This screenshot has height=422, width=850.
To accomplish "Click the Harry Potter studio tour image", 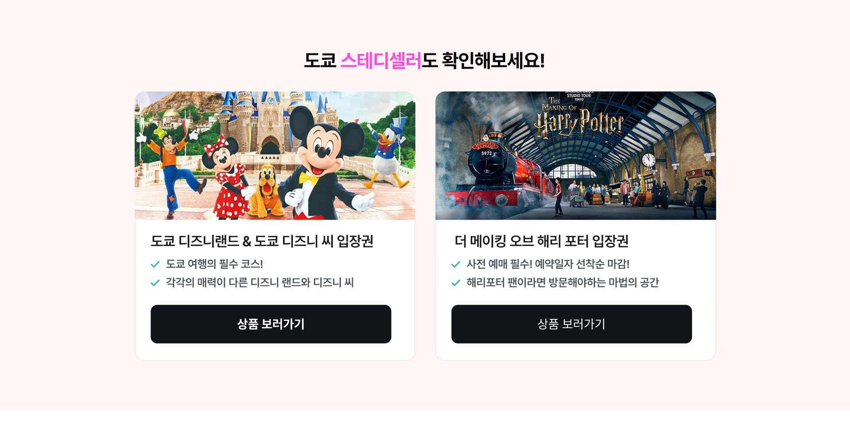I will (x=576, y=155).
